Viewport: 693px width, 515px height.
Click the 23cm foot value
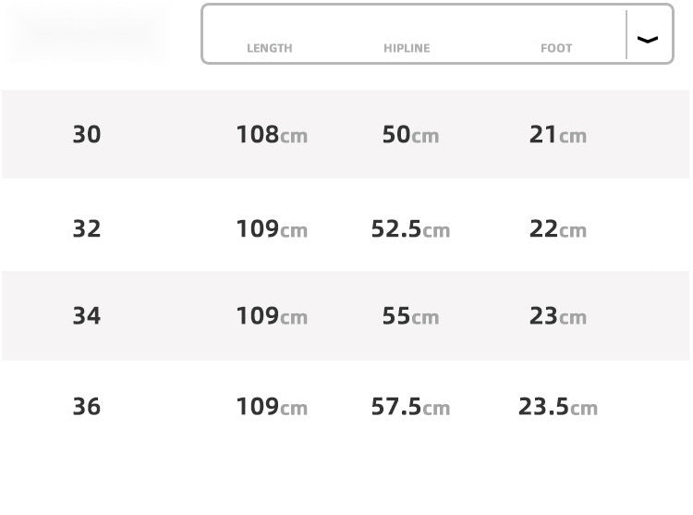click(558, 316)
